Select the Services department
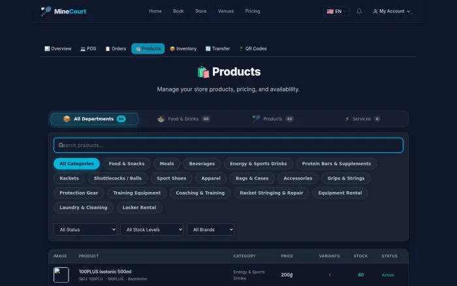 pos(362,119)
